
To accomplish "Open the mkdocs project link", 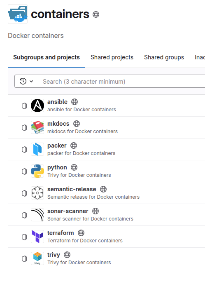I will click(x=58, y=124).
